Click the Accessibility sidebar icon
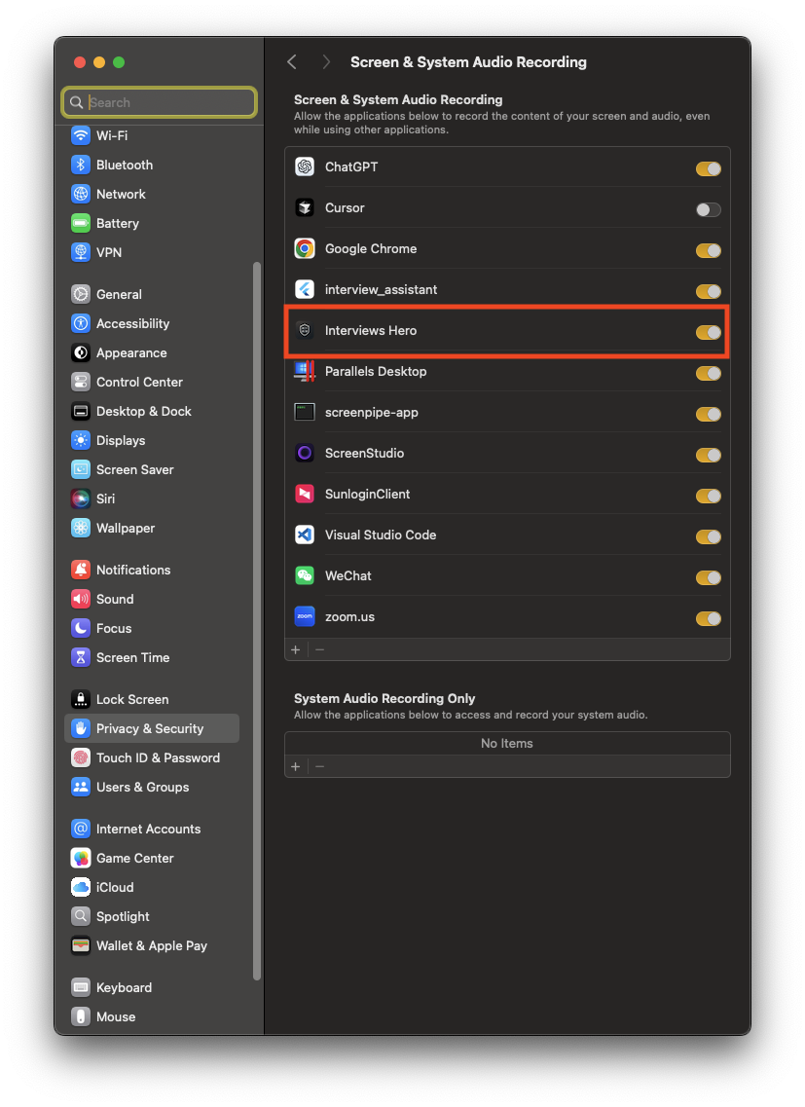Image resolution: width=805 pixels, height=1107 pixels. tap(81, 323)
